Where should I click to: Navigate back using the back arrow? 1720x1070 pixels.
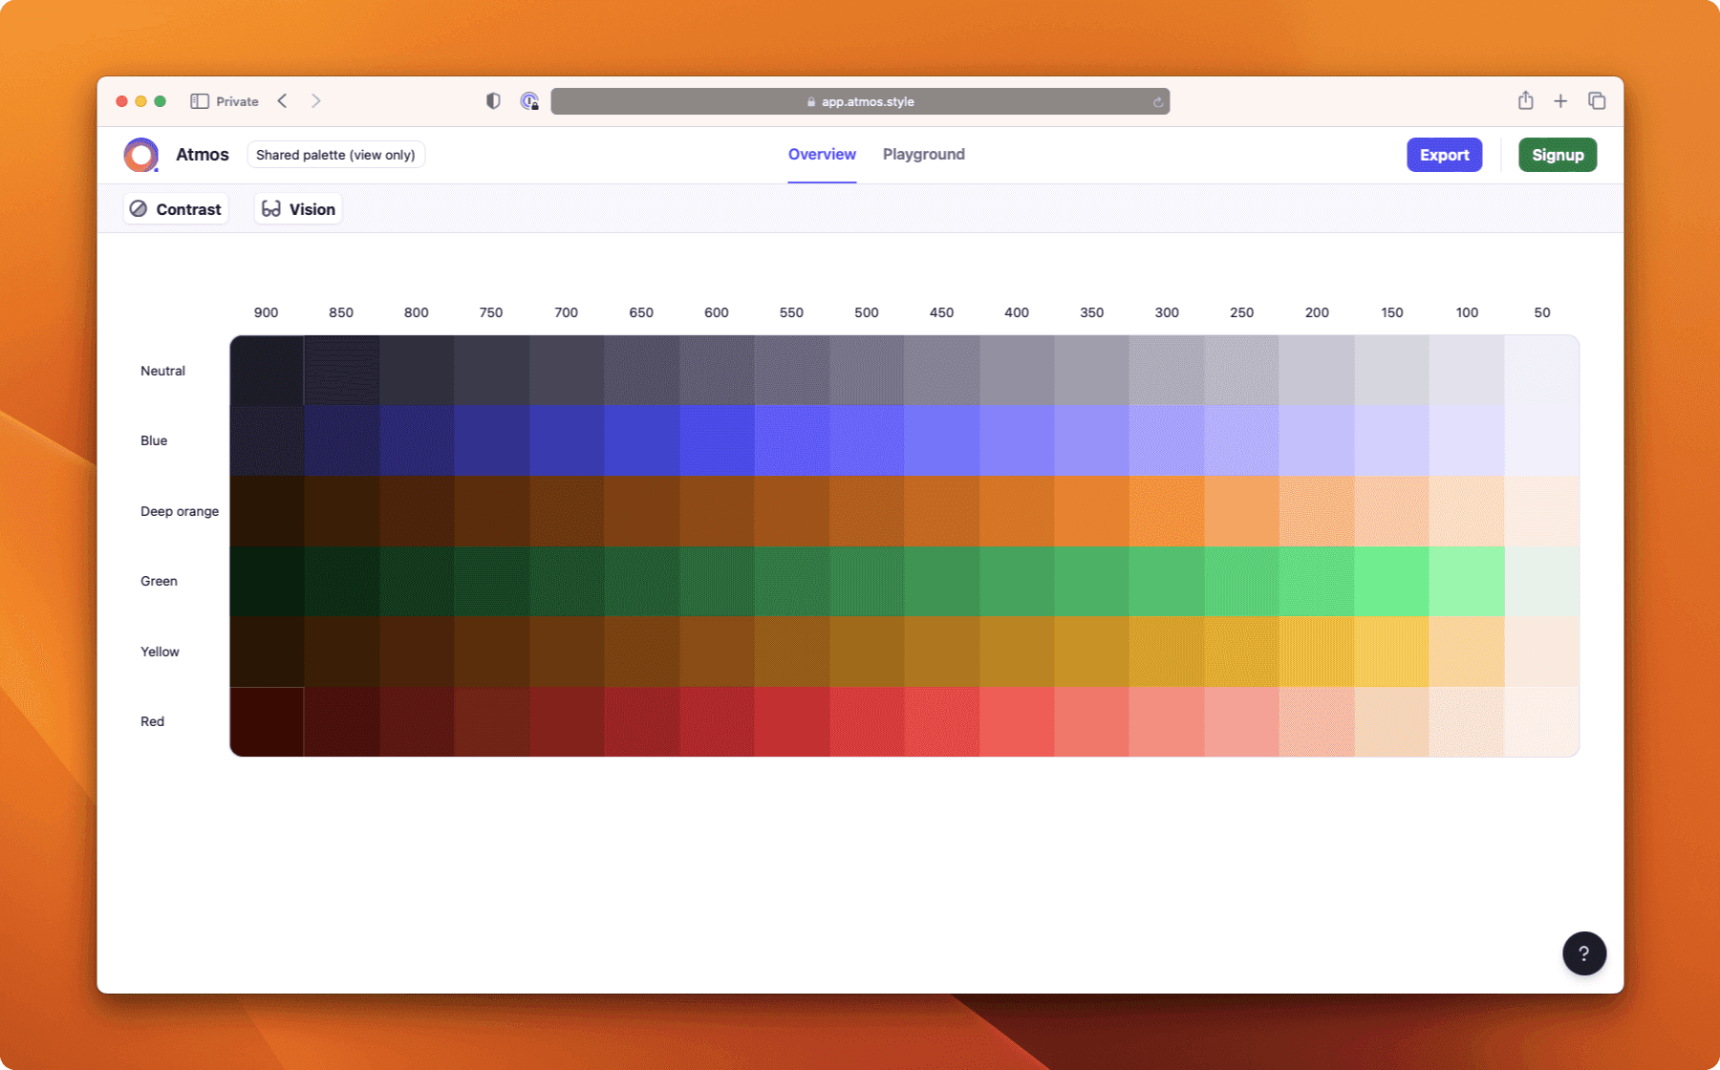click(x=282, y=100)
